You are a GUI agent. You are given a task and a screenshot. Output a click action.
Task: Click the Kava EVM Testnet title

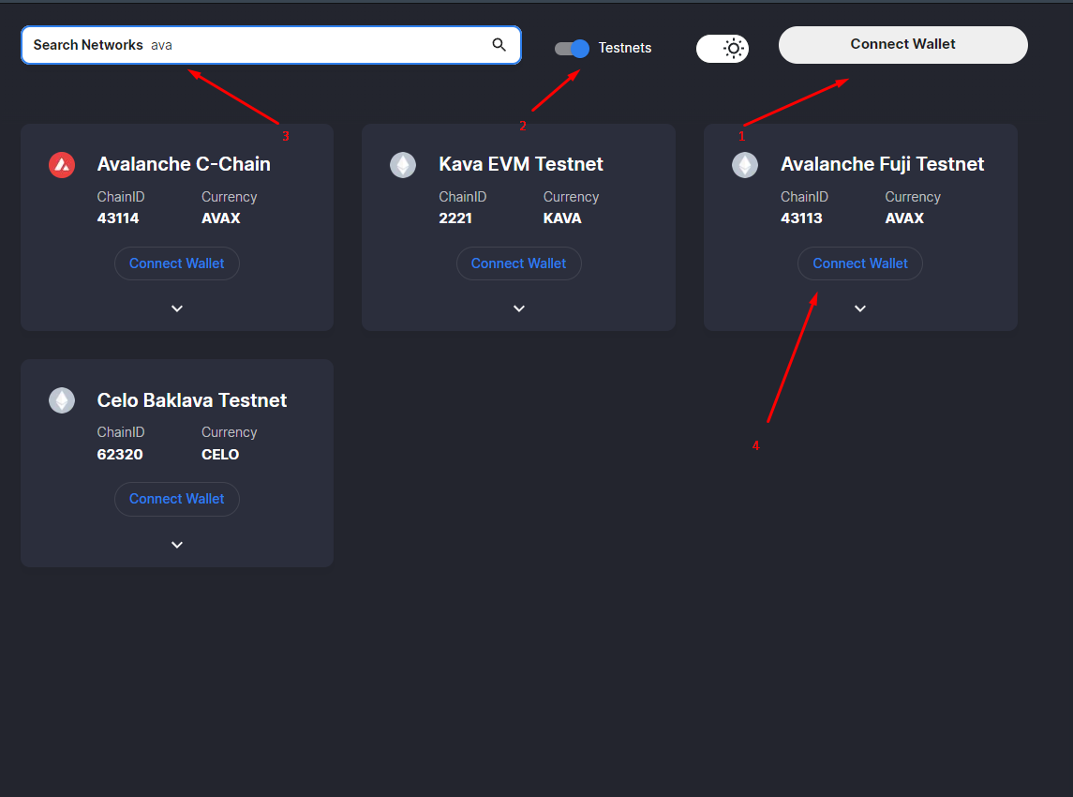[521, 164]
